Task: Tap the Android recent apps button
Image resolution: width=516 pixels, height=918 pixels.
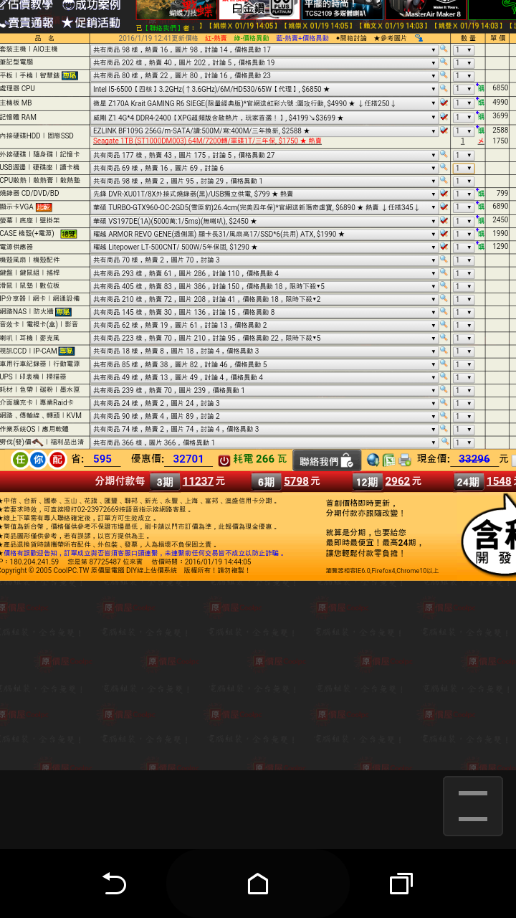Action: [401, 884]
